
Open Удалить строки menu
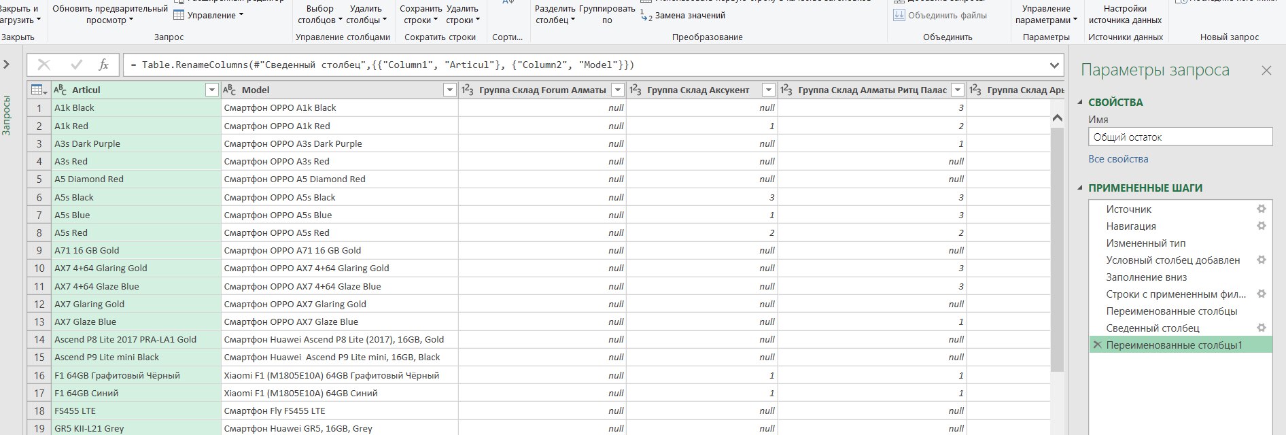pyautogui.click(x=462, y=14)
